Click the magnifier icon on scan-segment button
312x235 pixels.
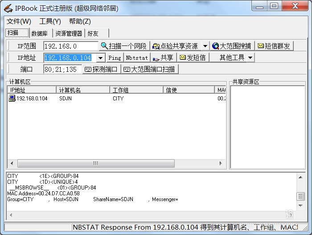point(104,46)
